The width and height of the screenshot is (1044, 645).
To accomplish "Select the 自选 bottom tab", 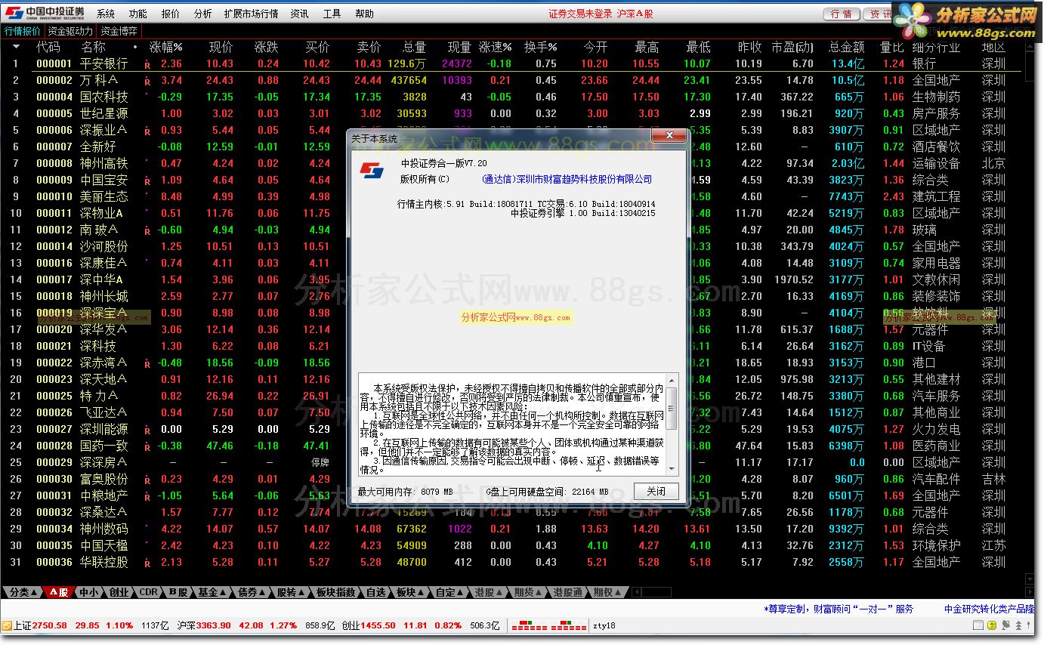I will coord(375,592).
